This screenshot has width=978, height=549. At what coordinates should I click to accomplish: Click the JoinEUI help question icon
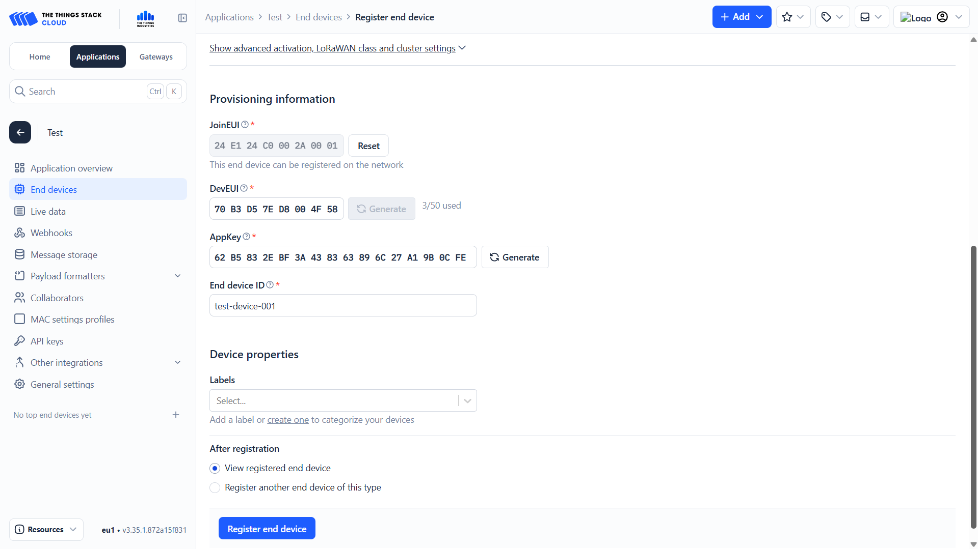[x=245, y=125]
